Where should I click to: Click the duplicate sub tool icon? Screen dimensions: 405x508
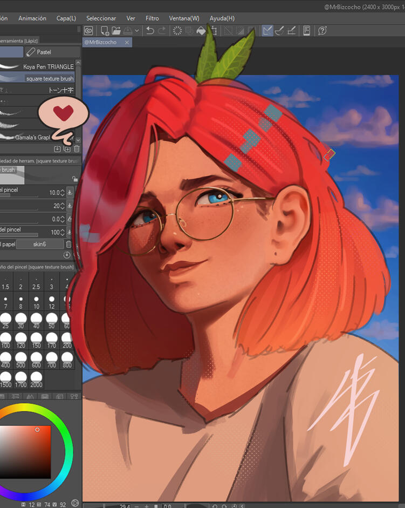[x=67, y=148]
